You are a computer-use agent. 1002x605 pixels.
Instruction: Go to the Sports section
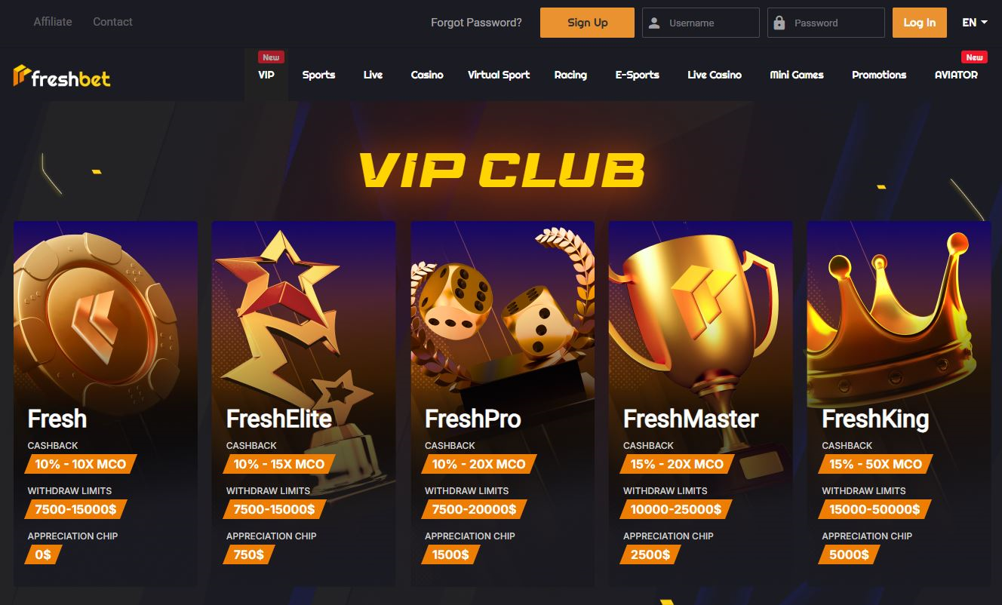tap(318, 75)
